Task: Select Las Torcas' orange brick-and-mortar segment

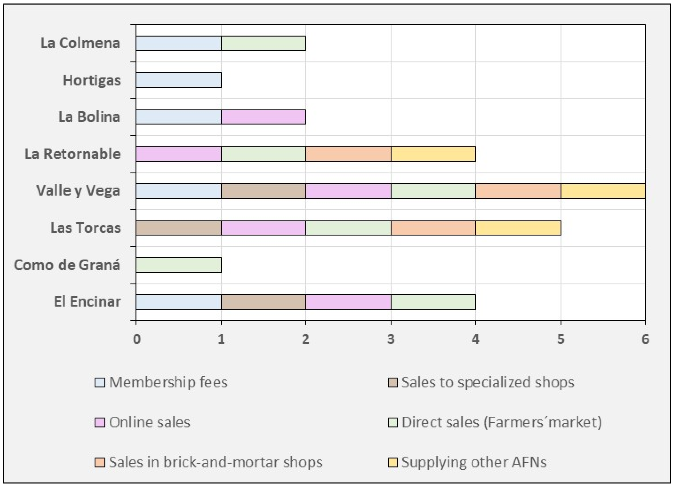Action: point(433,228)
